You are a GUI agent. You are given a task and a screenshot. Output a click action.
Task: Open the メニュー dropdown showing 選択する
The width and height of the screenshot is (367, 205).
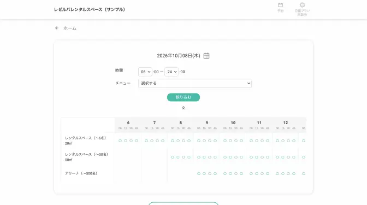[x=195, y=84]
